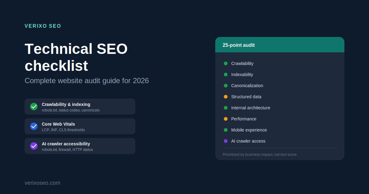The height and width of the screenshot is (194, 369).
Task: Click the orange dot next to Structured data
Action: (x=226, y=97)
